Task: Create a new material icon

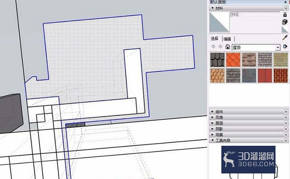Action: [x=285, y=22]
